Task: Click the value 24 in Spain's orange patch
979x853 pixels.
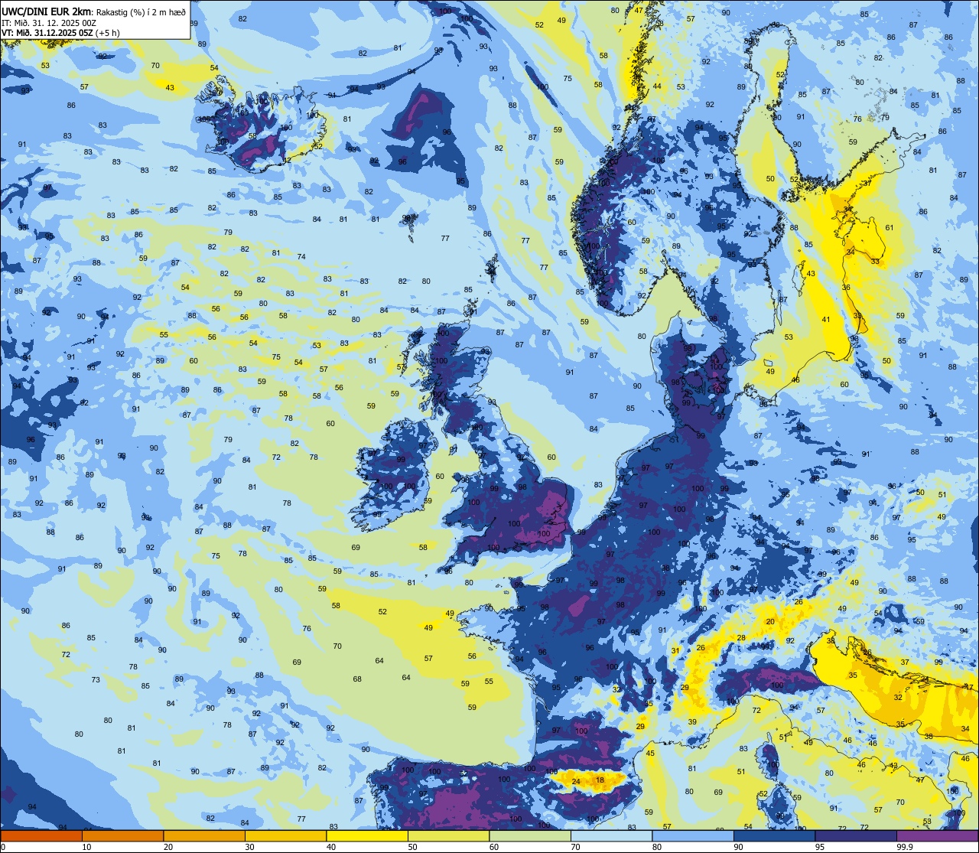Action: click(576, 781)
